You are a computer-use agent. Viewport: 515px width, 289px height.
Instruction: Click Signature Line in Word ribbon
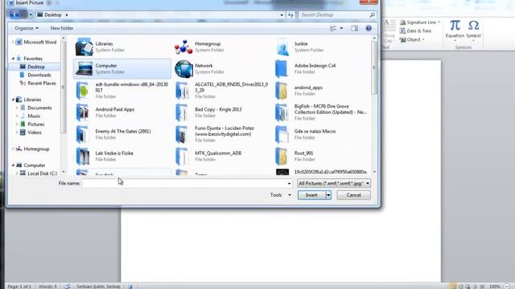420,22
